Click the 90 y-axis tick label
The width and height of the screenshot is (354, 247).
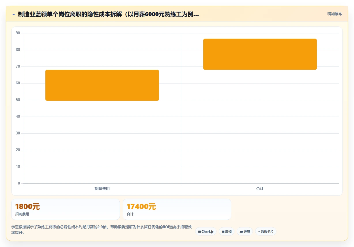click(x=18, y=33)
